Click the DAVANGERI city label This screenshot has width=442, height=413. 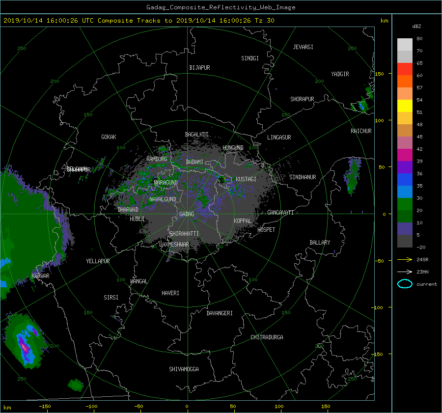[x=220, y=313]
